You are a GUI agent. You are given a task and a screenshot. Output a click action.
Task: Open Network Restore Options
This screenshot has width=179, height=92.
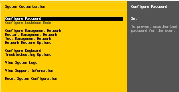coord(28,42)
